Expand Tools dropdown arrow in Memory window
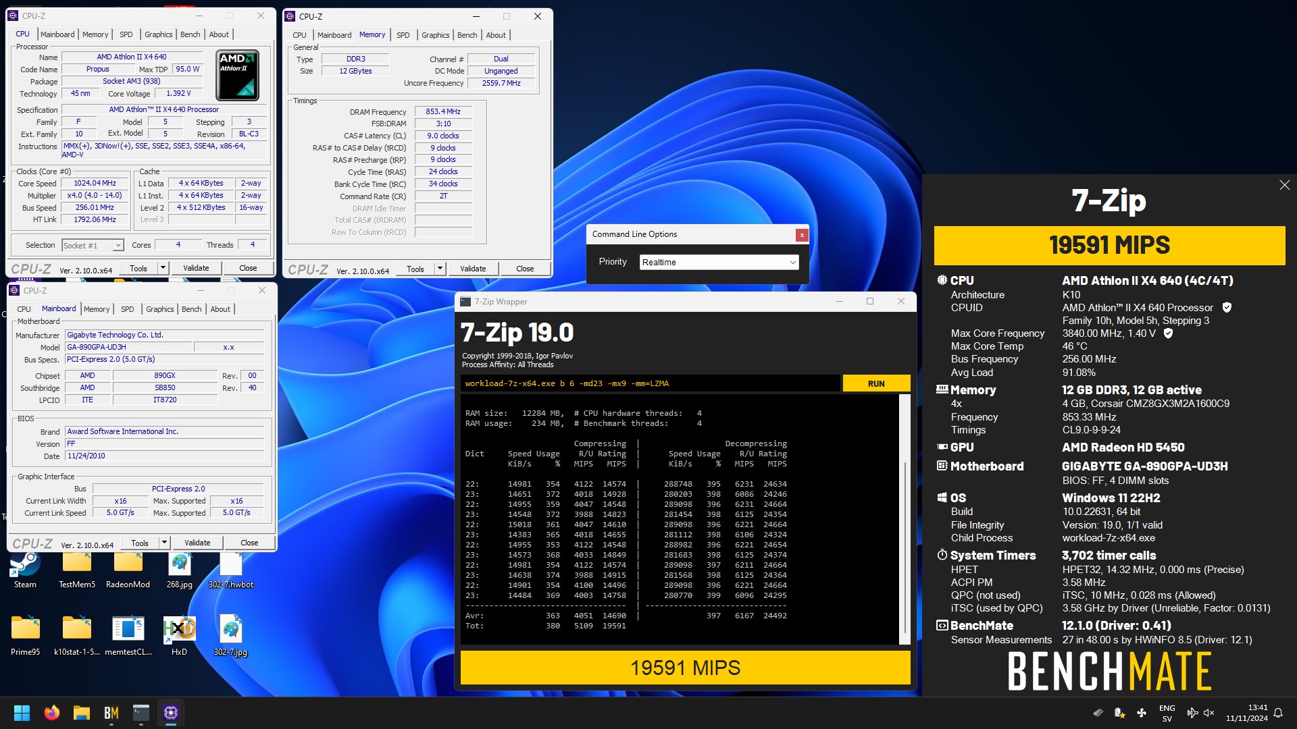 pos(440,269)
